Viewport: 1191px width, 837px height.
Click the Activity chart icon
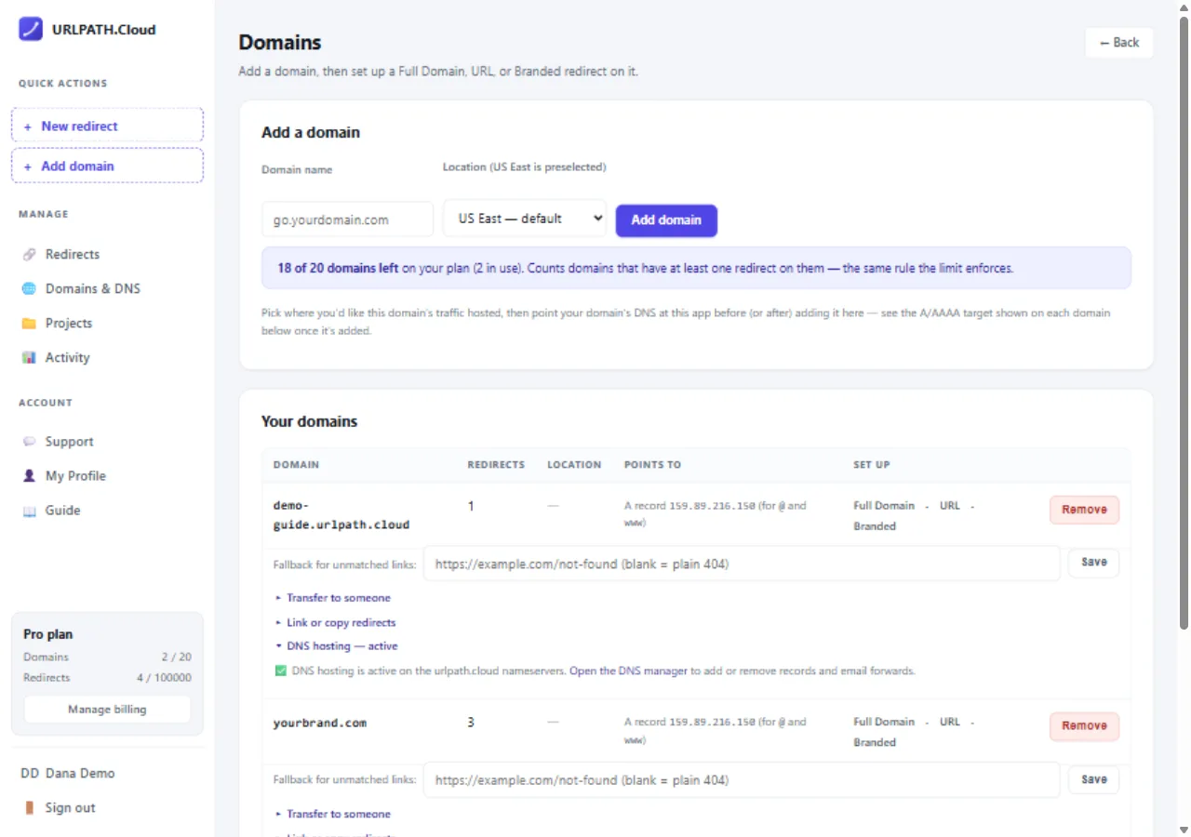(x=29, y=357)
